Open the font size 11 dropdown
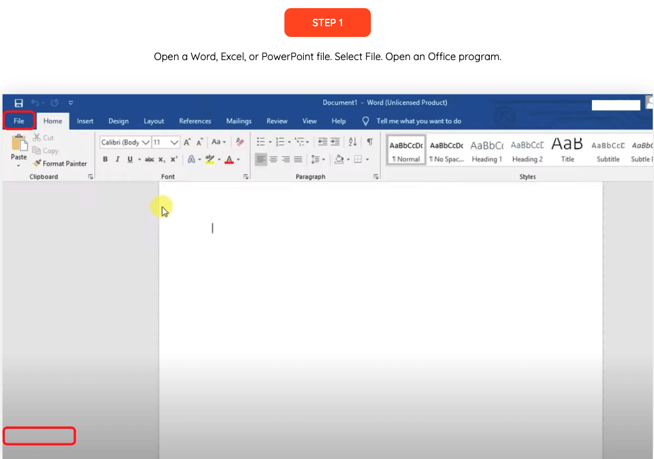This screenshot has height=459, width=654. tap(175, 142)
